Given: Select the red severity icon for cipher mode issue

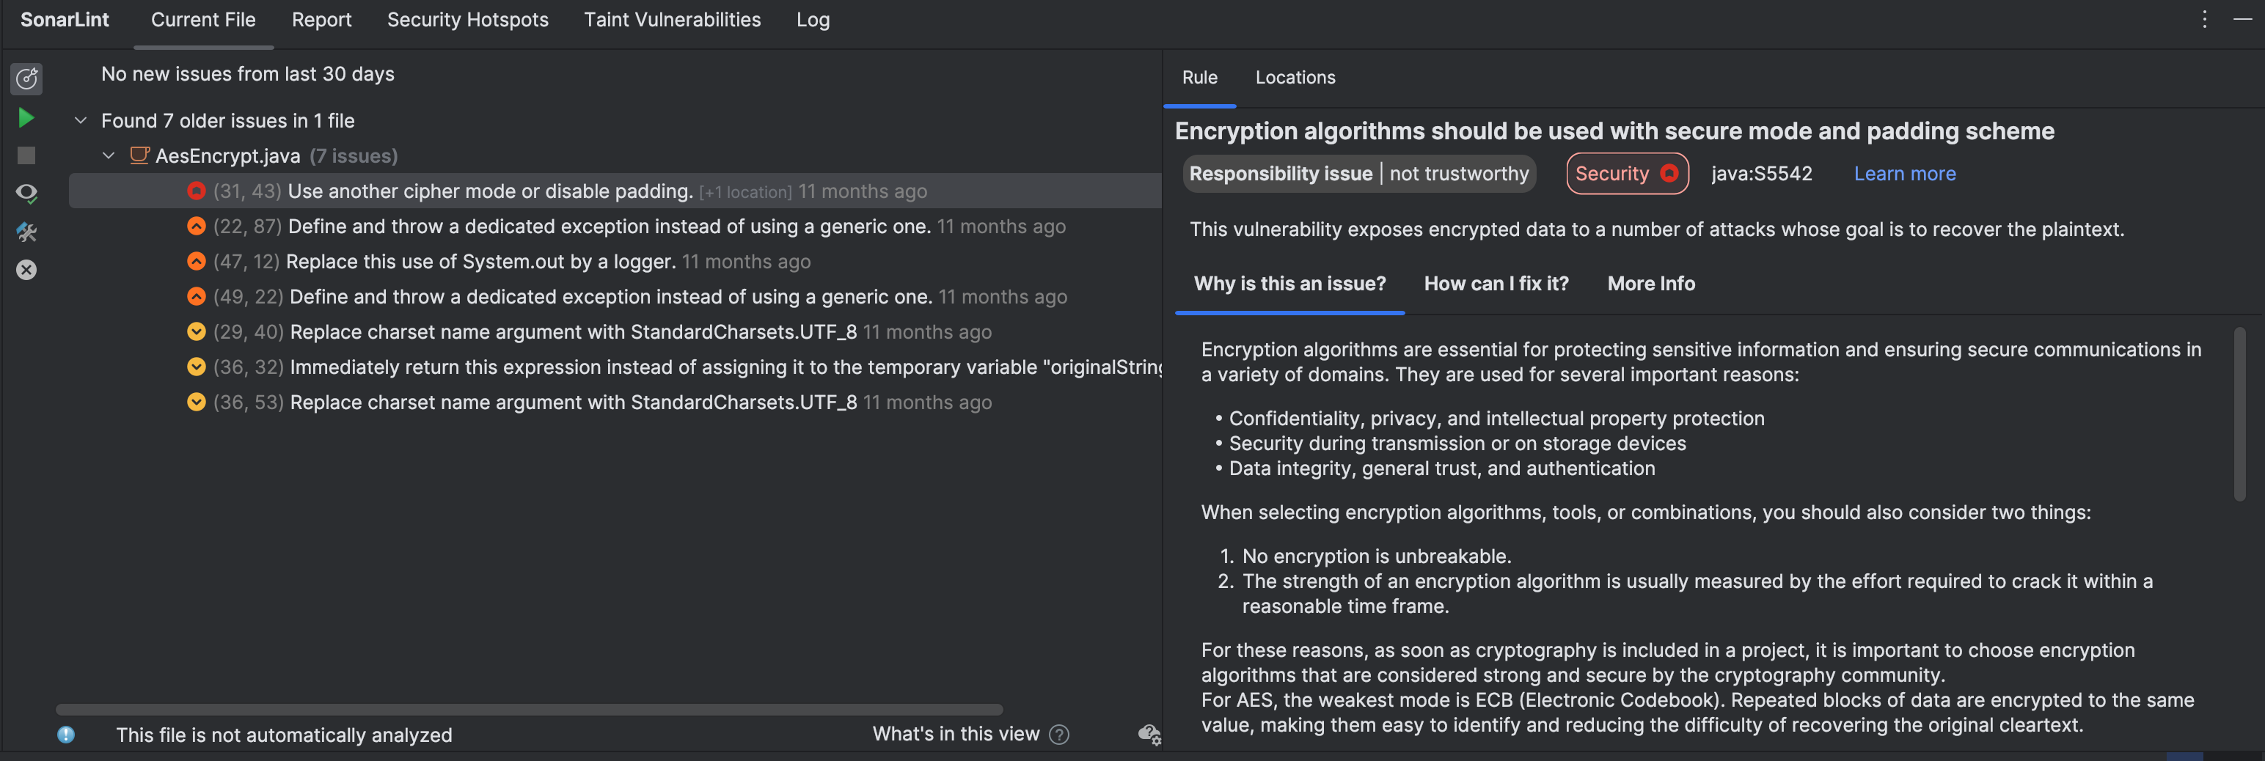Looking at the screenshot, I should 196,191.
